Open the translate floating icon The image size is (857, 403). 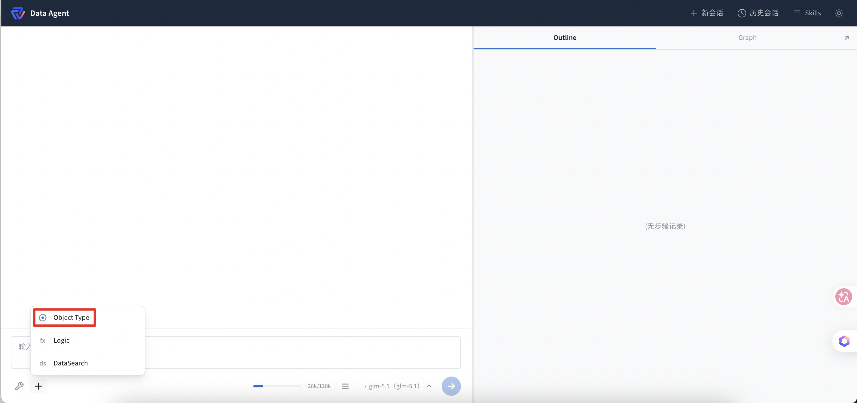(x=844, y=297)
